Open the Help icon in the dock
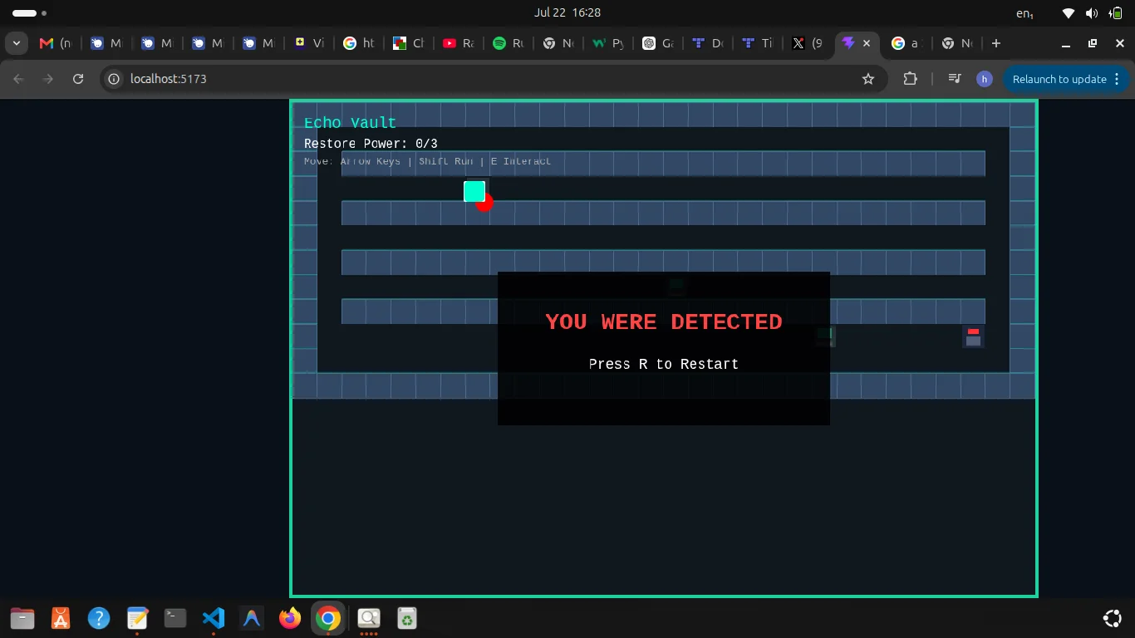Image resolution: width=1135 pixels, height=638 pixels. click(x=99, y=618)
